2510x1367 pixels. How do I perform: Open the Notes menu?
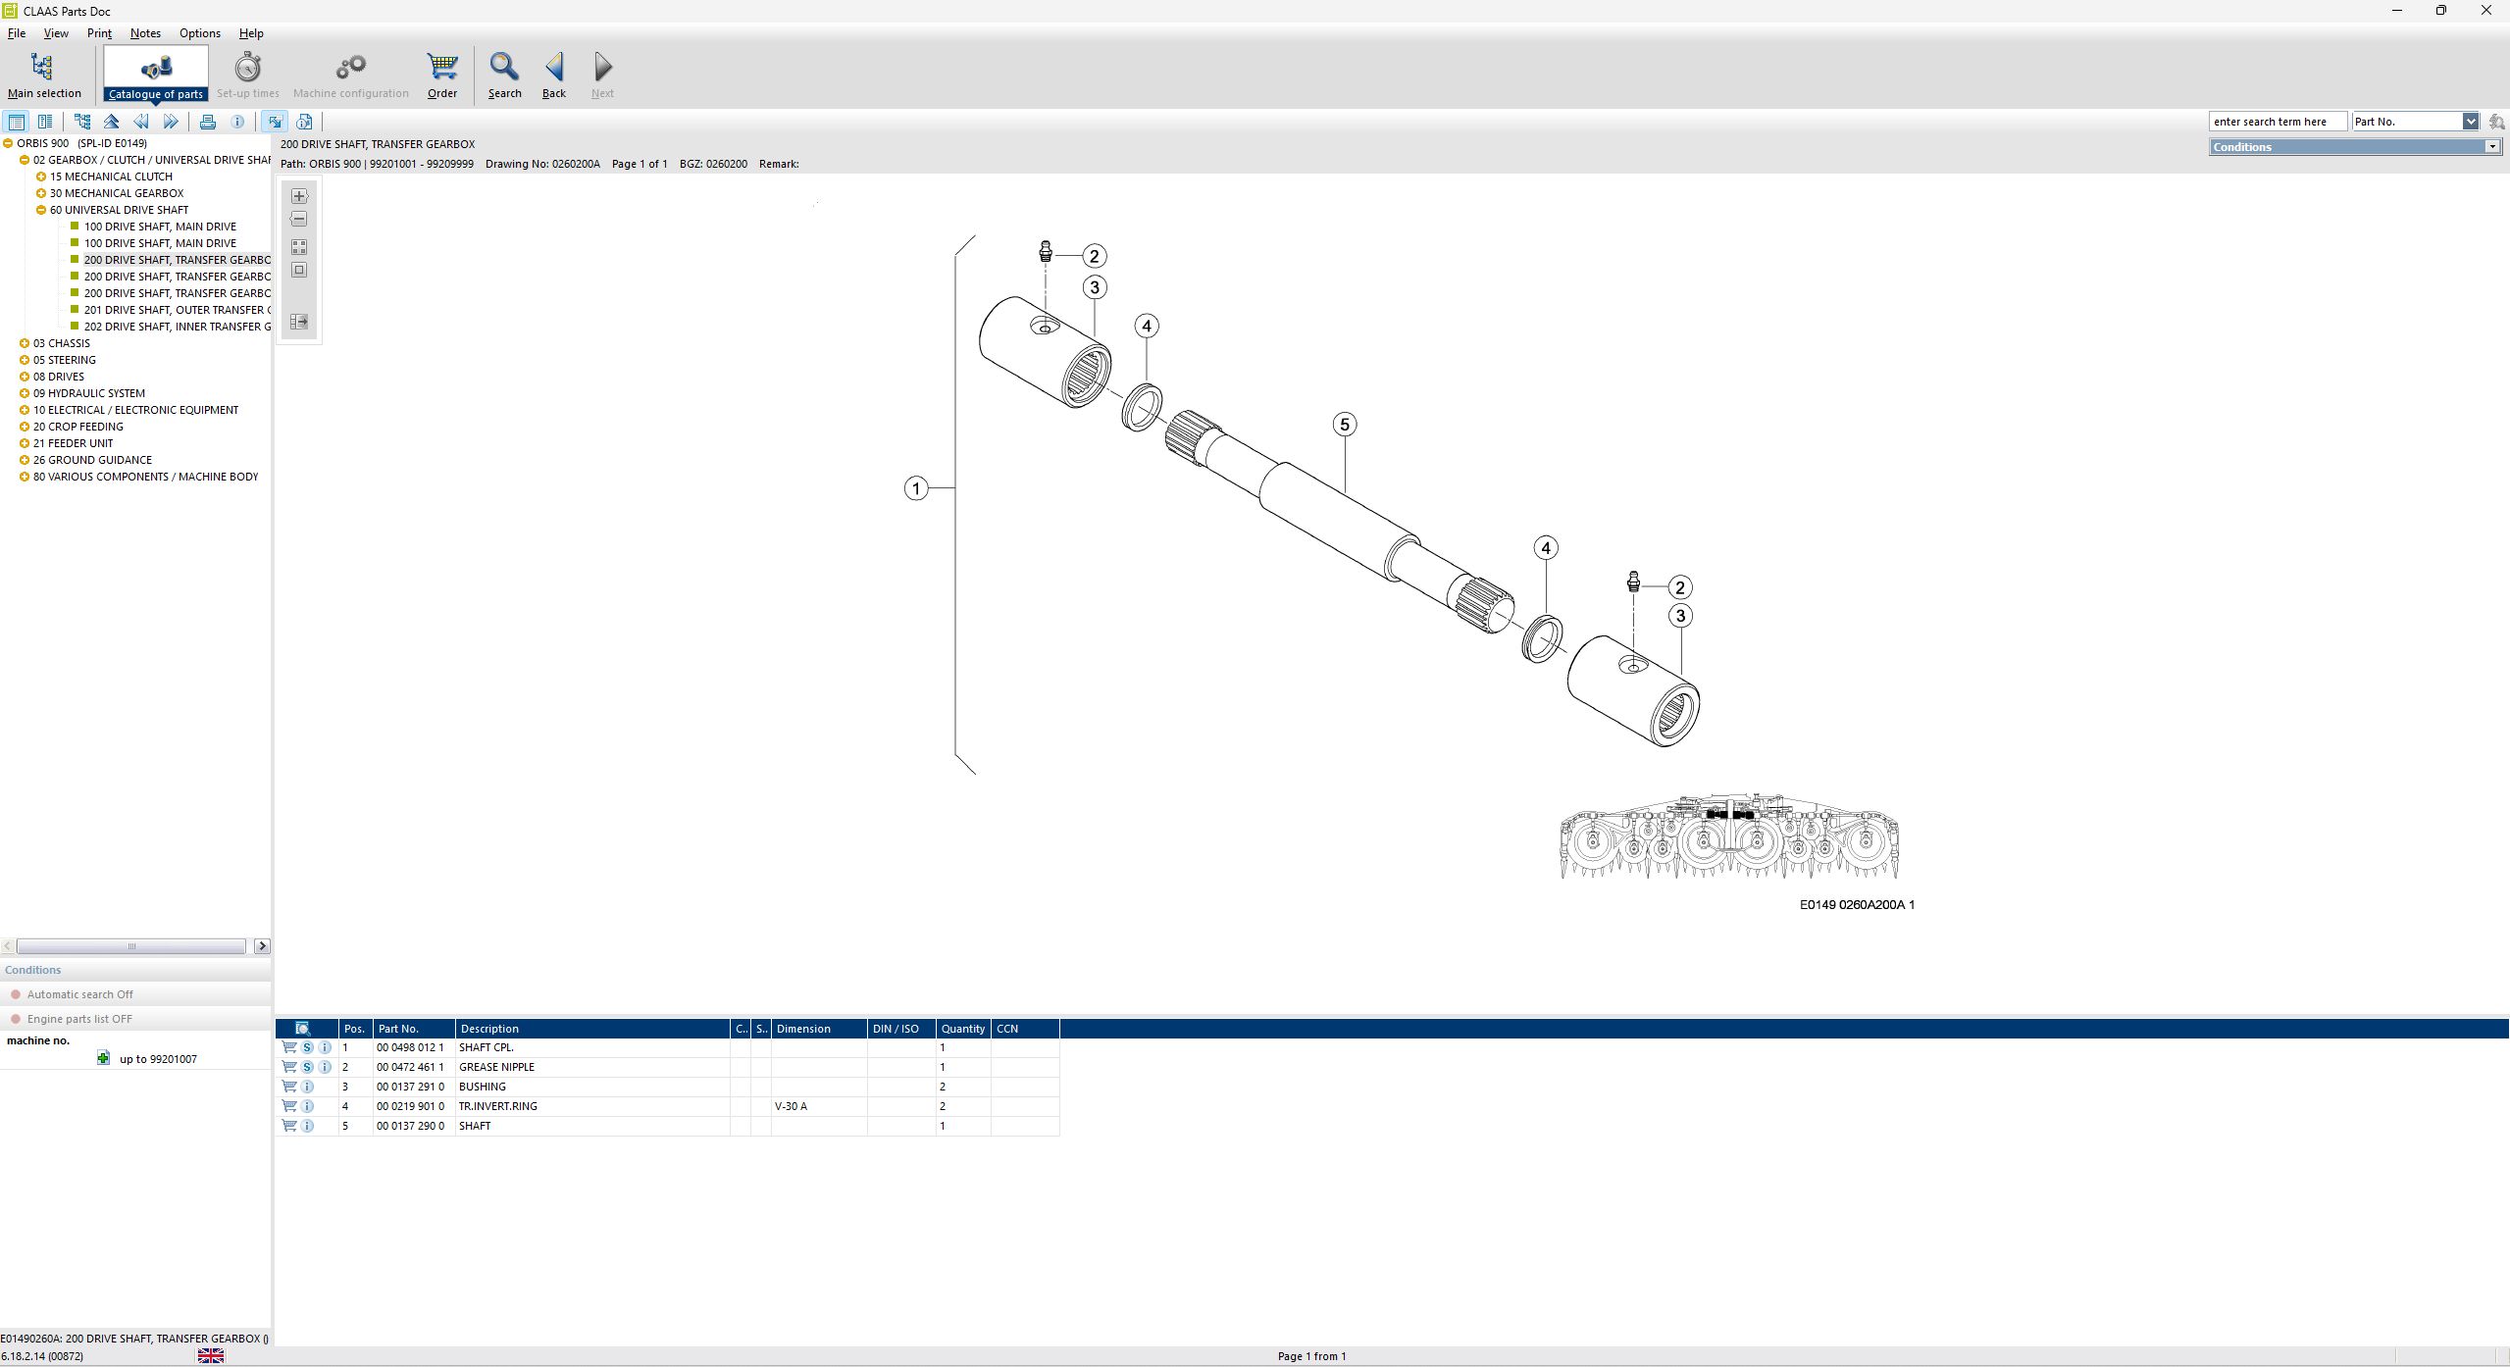145,32
